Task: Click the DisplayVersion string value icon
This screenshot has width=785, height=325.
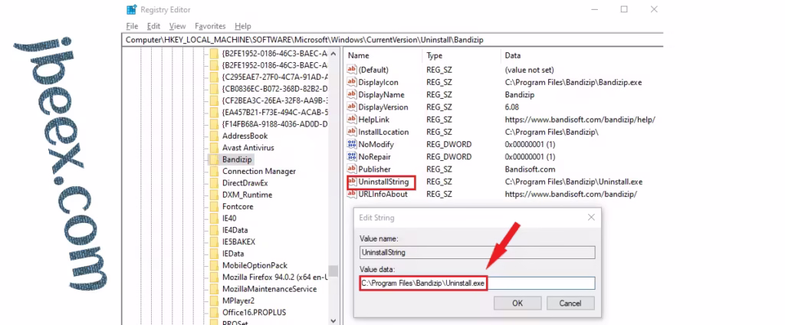Action: (x=352, y=107)
